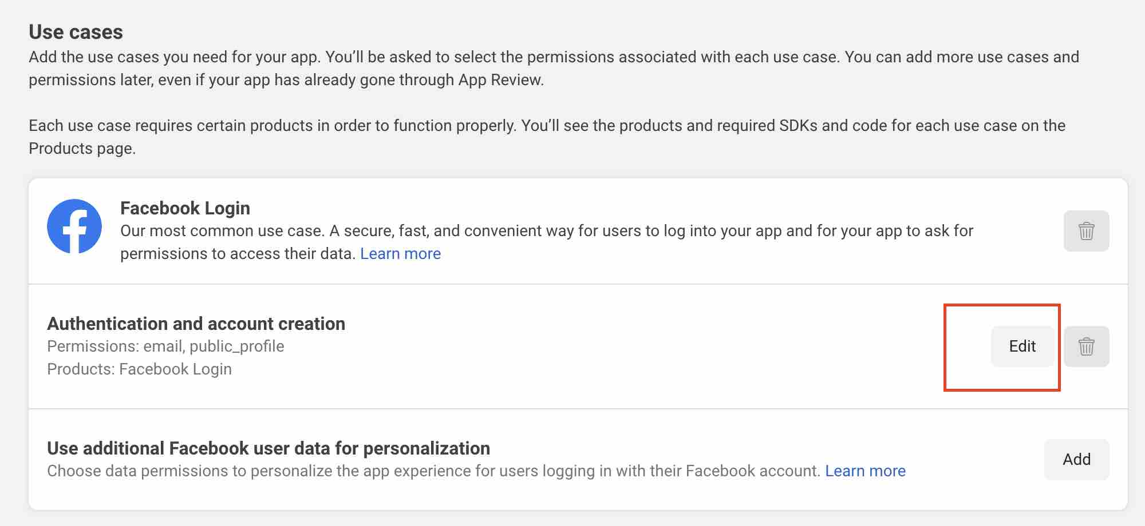
Task: Open Learn more link about personalization data
Action: 865,471
